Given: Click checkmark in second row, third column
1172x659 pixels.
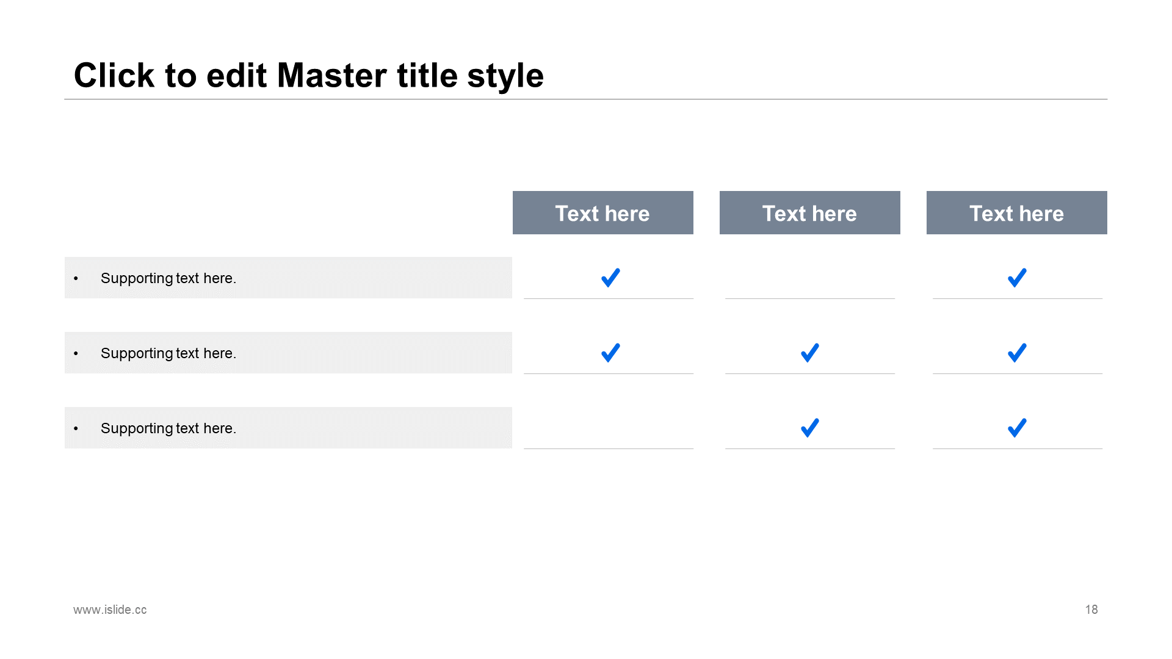Looking at the screenshot, I should click(1017, 353).
